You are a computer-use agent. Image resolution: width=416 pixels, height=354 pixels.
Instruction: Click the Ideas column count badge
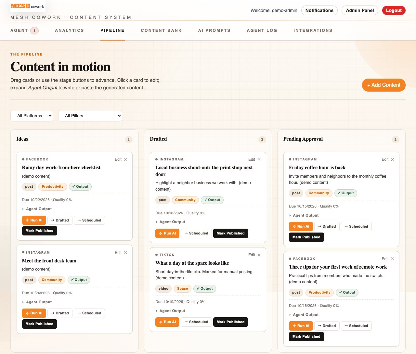(129, 140)
